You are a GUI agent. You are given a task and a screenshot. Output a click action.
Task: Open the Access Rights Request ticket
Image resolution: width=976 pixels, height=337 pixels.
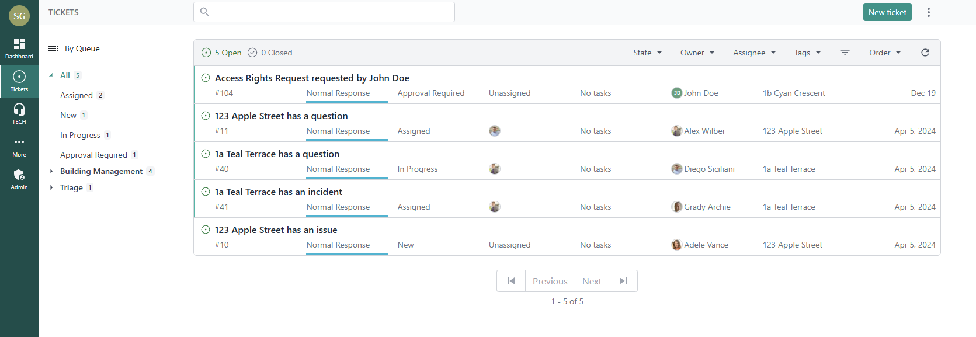[x=312, y=78]
